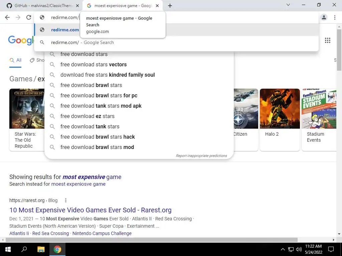Screen dimensions: 342x256
Task: Pick the suggestion ending in brawl stars mod
Action: (139, 147)
